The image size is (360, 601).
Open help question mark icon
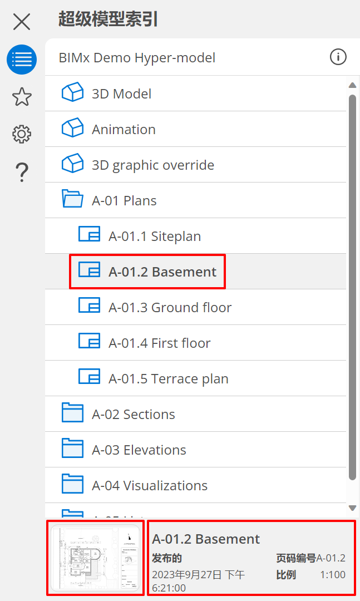coord(22,172)
